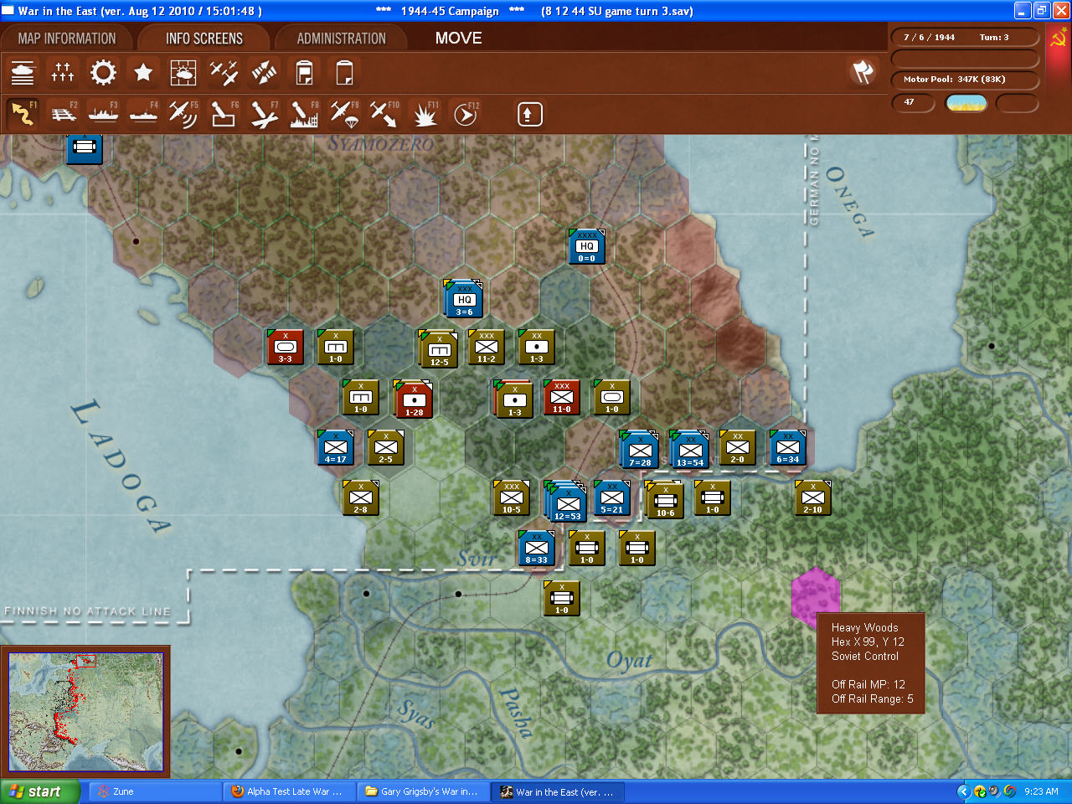Select the unit counter 2-5

385,447
